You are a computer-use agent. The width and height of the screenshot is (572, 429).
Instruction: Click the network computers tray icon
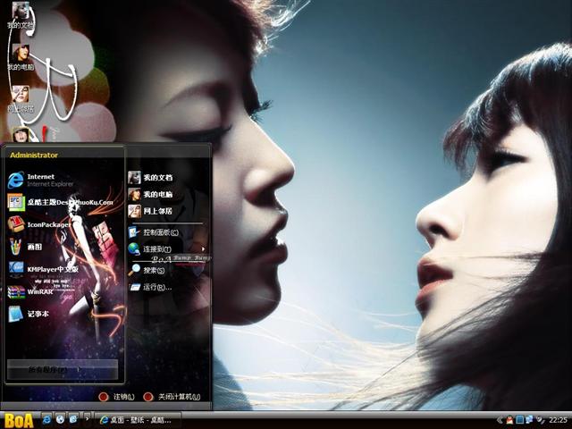[528, 420]
